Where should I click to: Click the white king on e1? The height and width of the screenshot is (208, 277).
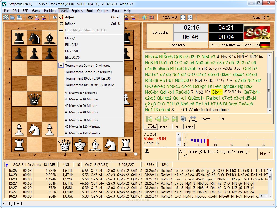tap(80, 145)
